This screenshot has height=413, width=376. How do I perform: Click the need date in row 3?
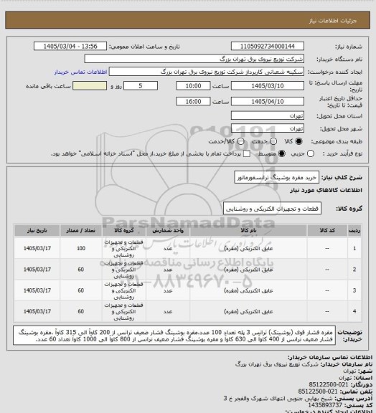[x=37, y=290]
